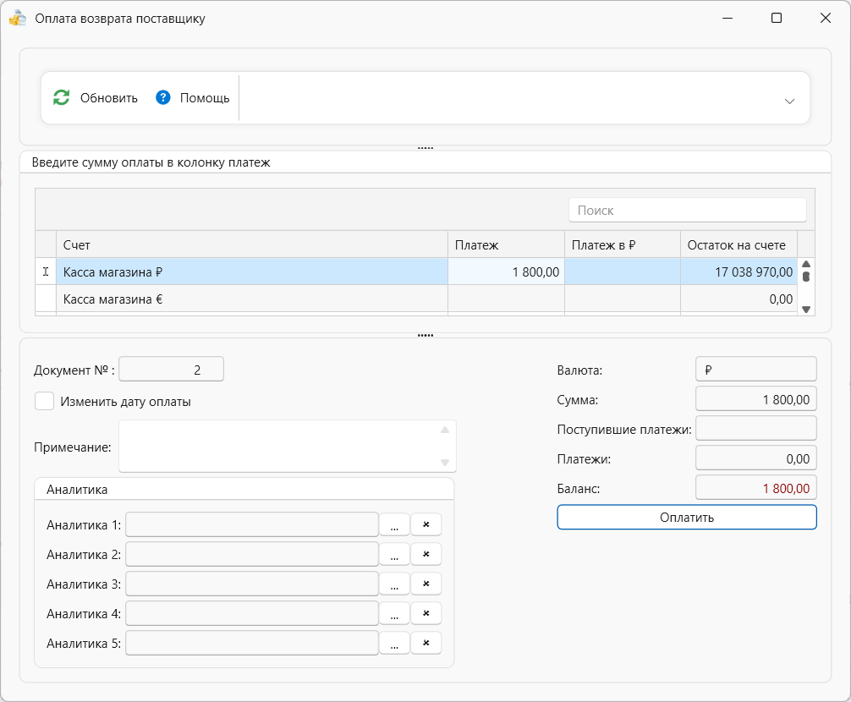
Task: Sort by the Счет column header
Action: click(x=252, y=244)
